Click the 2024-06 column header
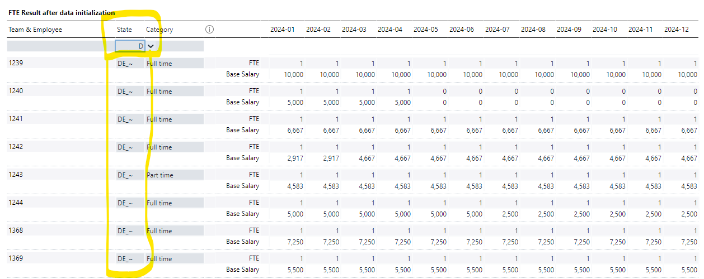This screenshot has height=279, width=704. point(461,30)
